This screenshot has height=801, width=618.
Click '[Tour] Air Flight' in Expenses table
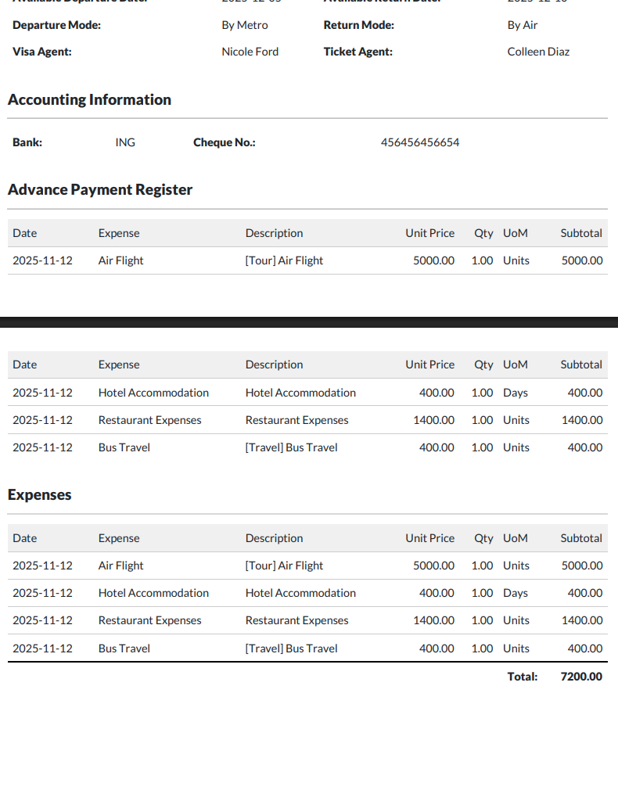click(284, 566)
